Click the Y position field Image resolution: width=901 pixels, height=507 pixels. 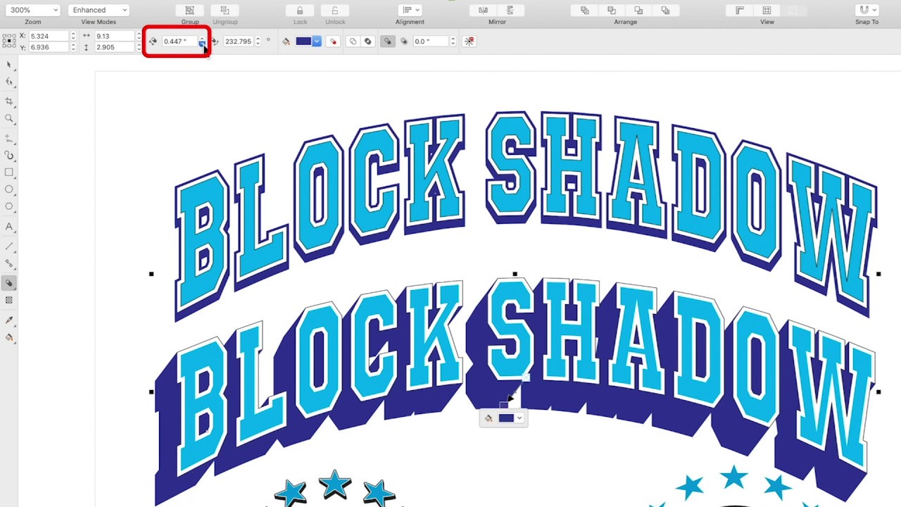pos(48,47)
